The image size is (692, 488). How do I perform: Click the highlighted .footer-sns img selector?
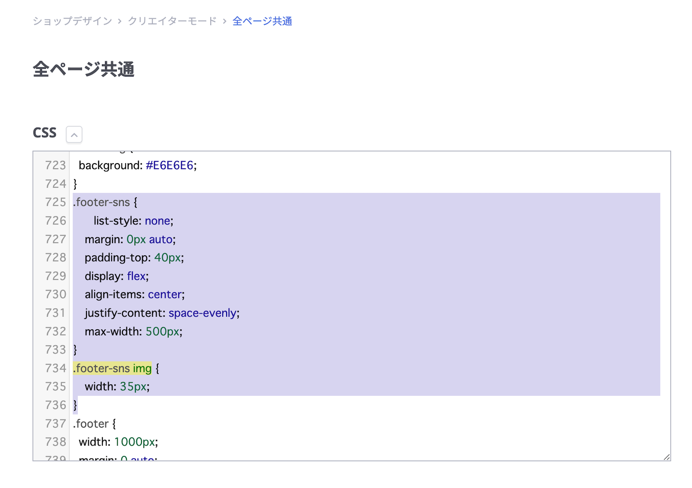pyautogui.click(x=112, y=369)
